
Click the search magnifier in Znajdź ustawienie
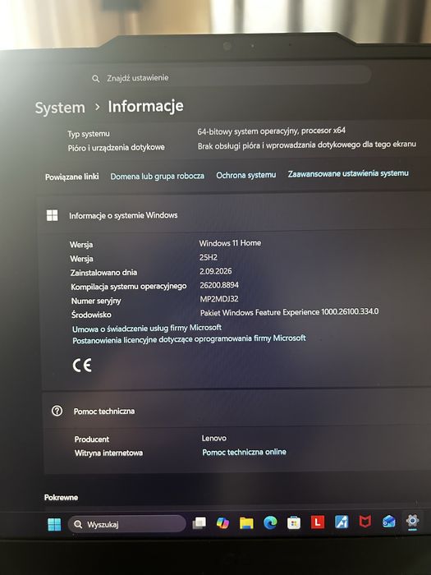(96, 79)
